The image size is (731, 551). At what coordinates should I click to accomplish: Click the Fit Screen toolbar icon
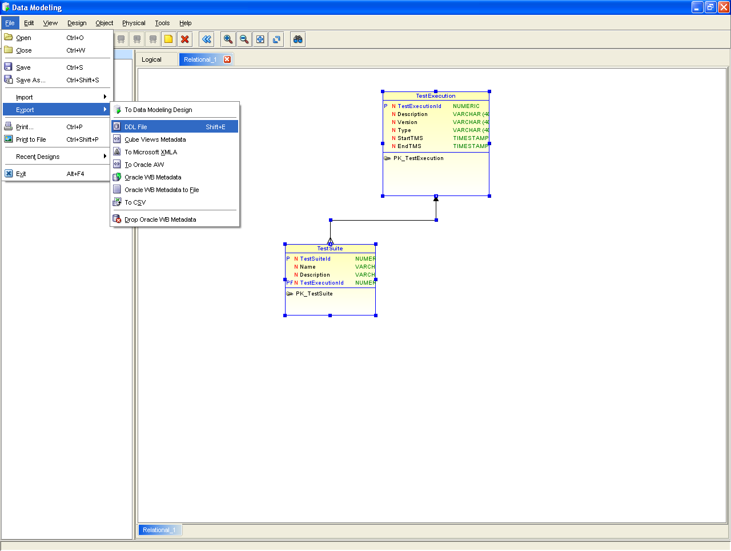pos(260,39)
